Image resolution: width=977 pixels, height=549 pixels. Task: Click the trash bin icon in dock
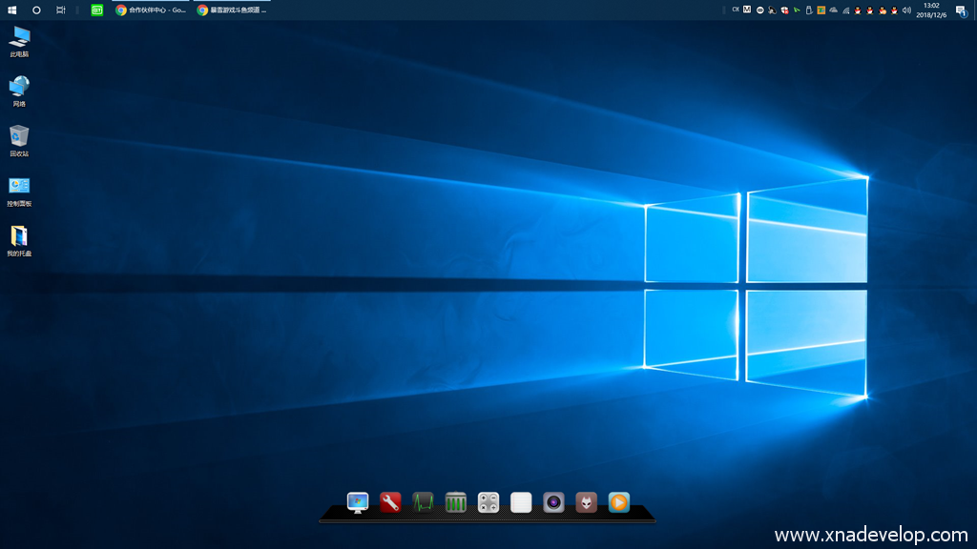click(456, 501)
